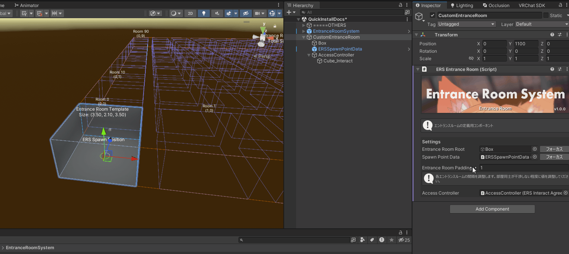569x254 pixels.
Task: Click the object picker for Entrance Room Root
Action: coord(535,149)
